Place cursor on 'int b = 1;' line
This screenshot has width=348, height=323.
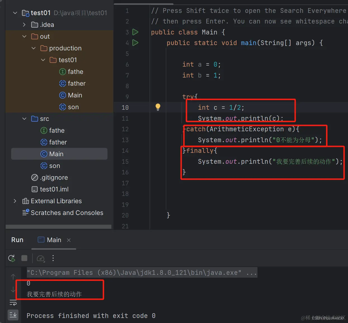tap(202, 75)
